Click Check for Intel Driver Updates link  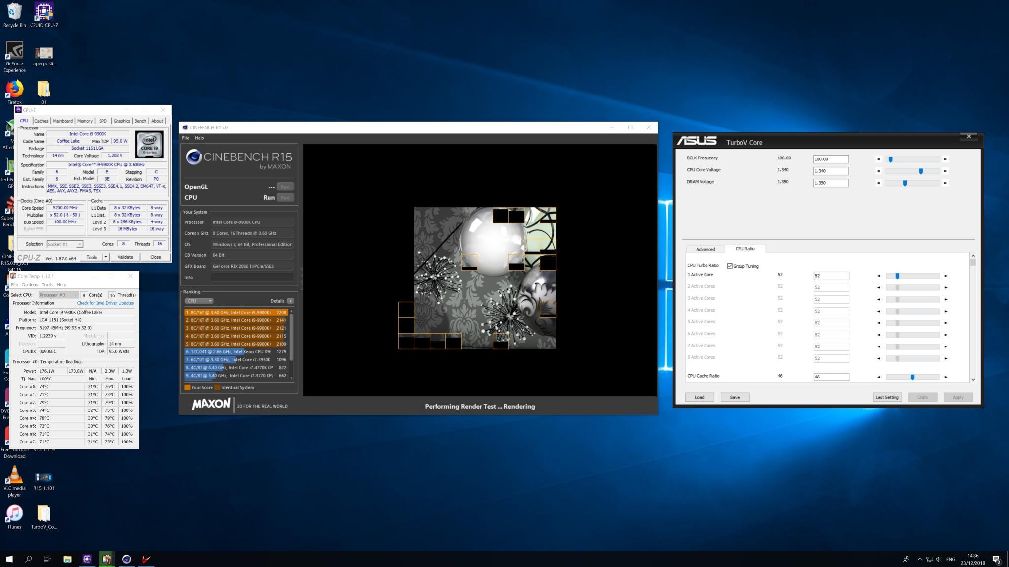pos(105,303)
